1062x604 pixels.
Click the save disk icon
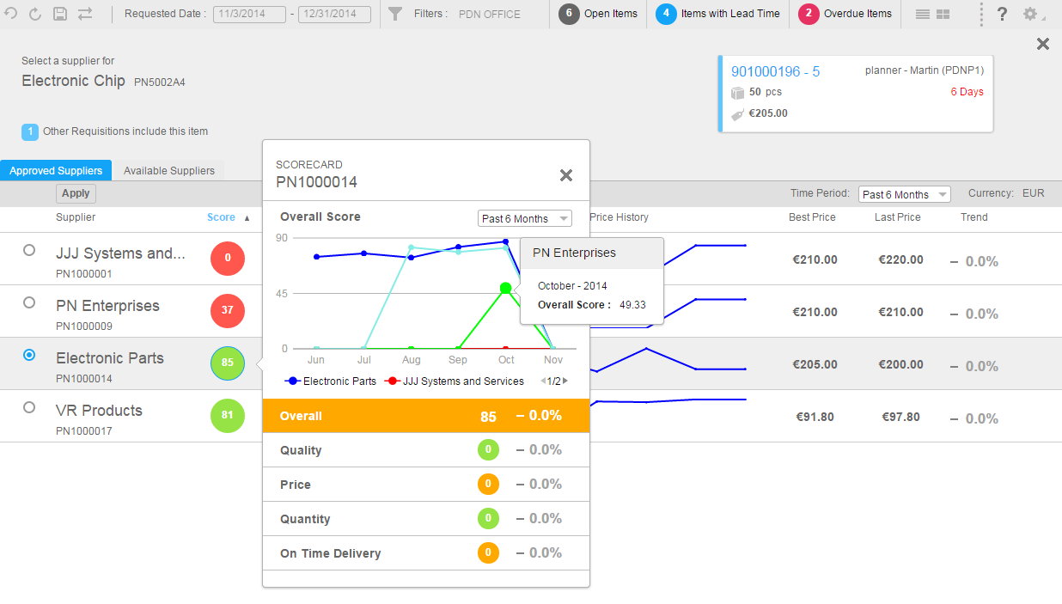point(60,14)
